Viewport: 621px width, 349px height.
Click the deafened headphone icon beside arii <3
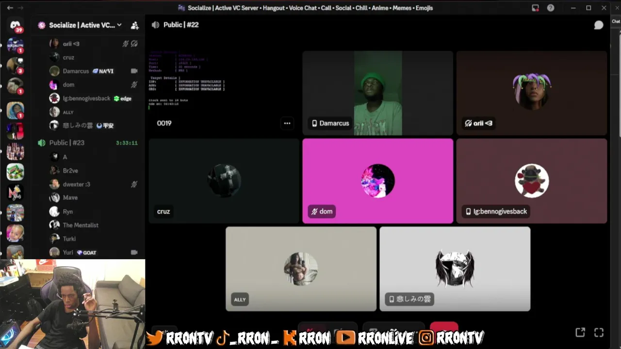134,44
